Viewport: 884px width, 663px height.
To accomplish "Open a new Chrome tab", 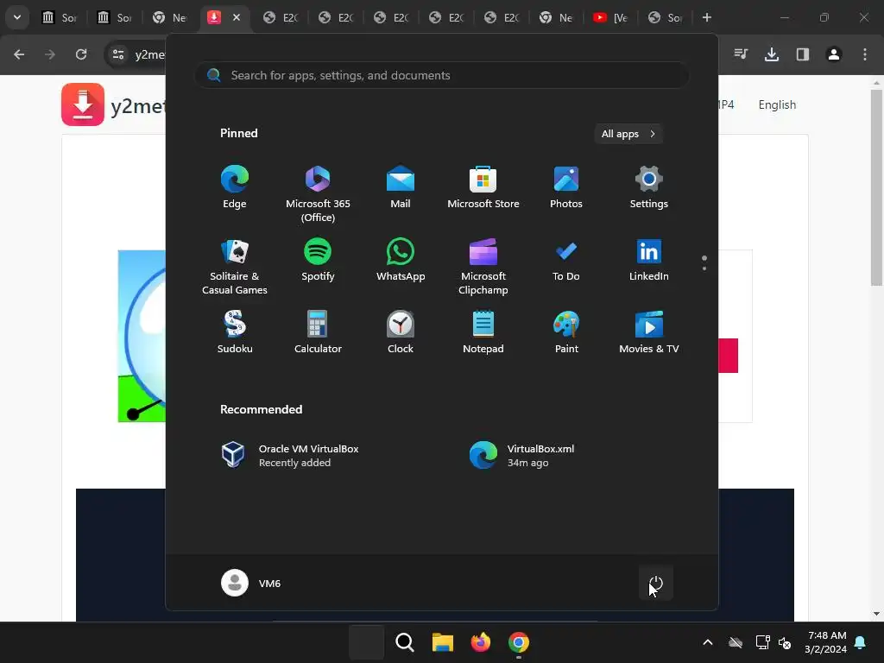I will point(706,17).
